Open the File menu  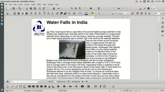tap(6, 5)
